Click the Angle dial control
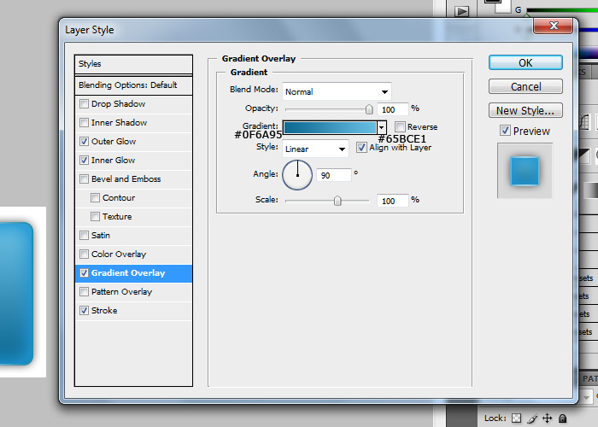 point(297,175)
